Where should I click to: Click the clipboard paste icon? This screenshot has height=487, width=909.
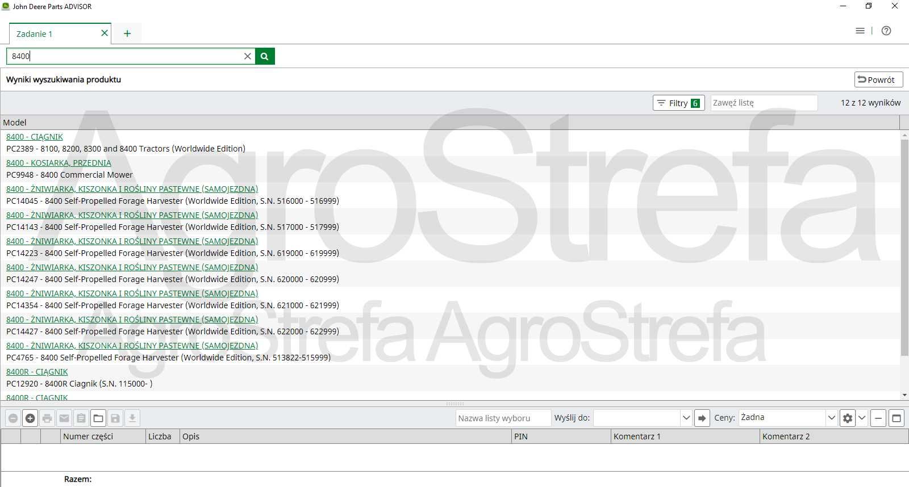81,418
